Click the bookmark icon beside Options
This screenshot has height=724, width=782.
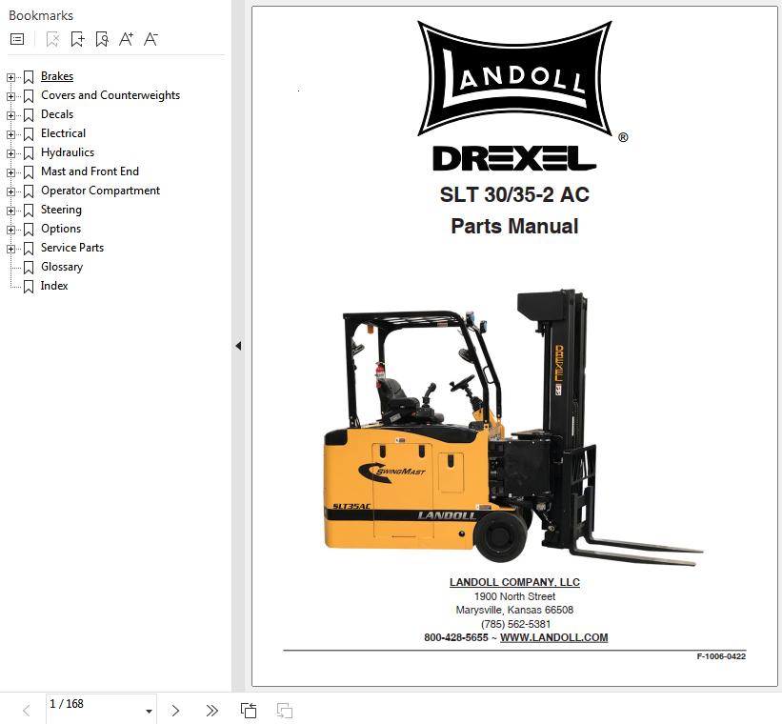(x=29, y=229)
